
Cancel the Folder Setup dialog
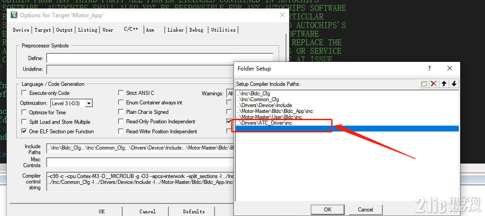[365, 210]
